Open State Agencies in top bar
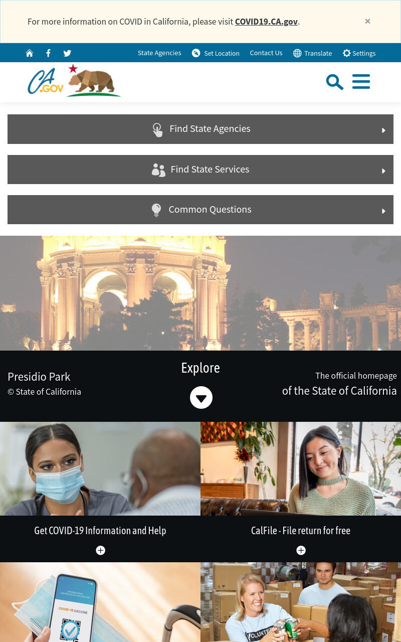The width and height of the screenshot is (401, 642). [159, 53]
